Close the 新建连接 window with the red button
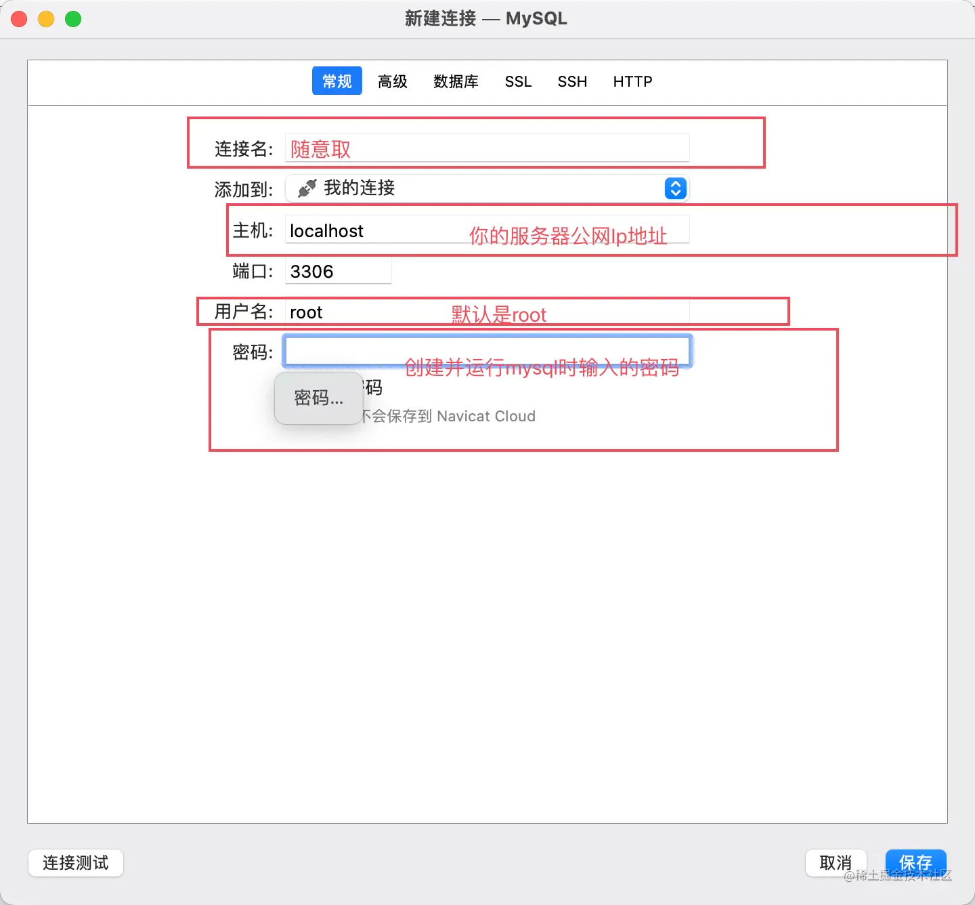975x905 pixels. point(19,19)
